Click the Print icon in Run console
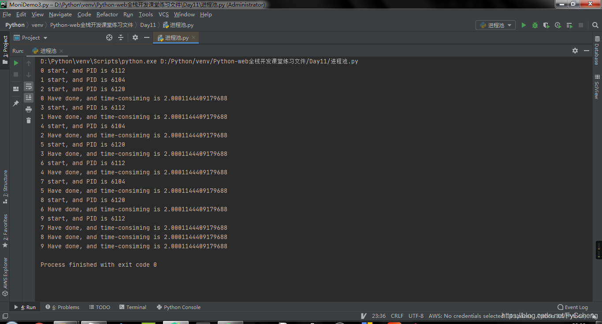Image resolution: width=602 pixels, height=324 pixels. pyautogui.click(x=29, y=109)
